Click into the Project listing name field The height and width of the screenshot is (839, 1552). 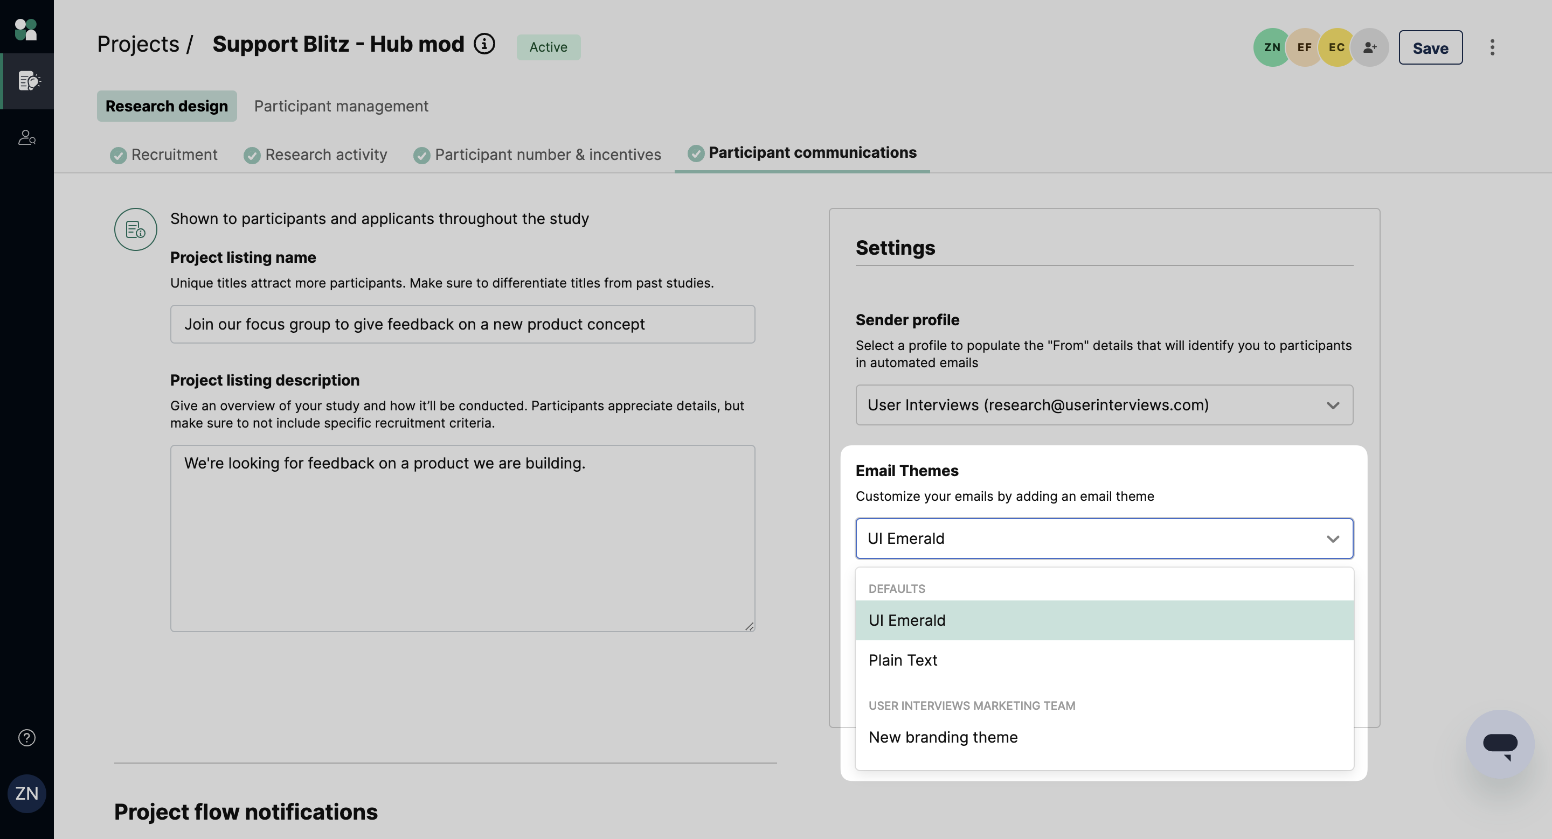pos(462,324)
